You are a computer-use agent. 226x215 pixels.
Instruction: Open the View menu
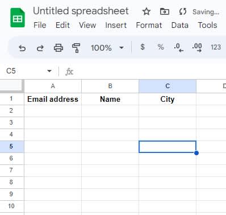point(87,25)
